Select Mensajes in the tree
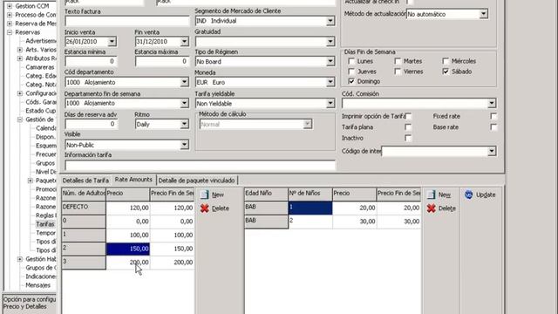The height and width of the screenshot is (314, 558). tap(37, 285)
